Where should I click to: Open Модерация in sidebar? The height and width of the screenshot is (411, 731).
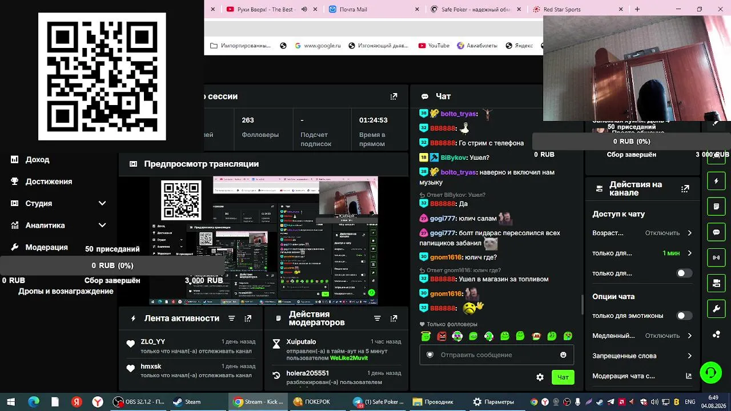coord(46,247)
